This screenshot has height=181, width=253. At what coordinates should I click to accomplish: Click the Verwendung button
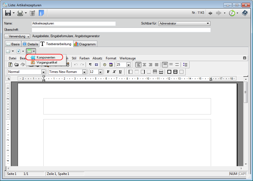[17, 36]
